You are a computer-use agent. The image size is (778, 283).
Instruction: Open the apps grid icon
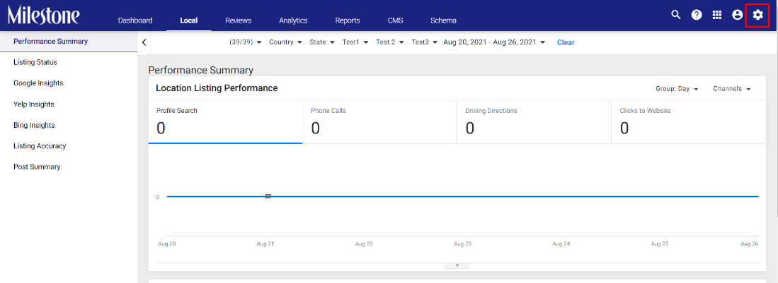(x=717, y=15)
